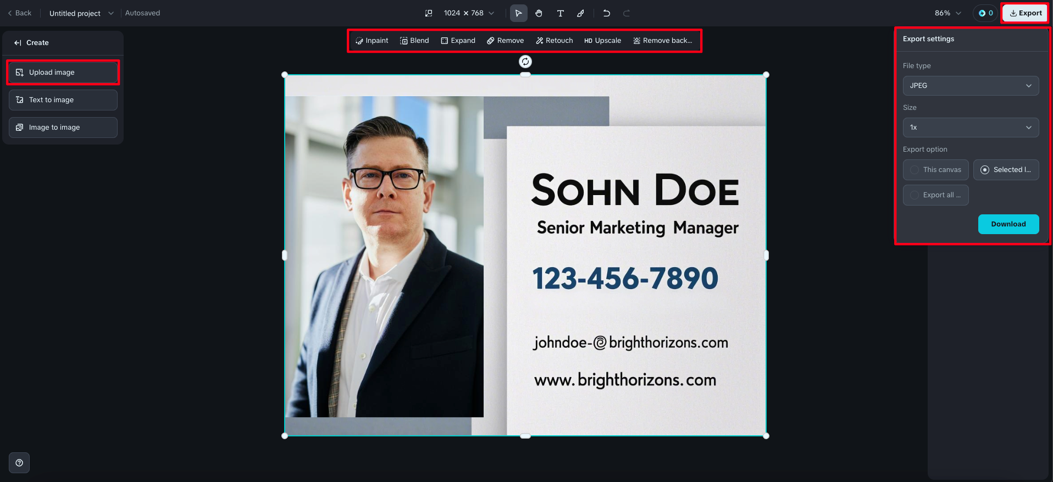Select the Remove eraser tool

[x=506, y=41]
